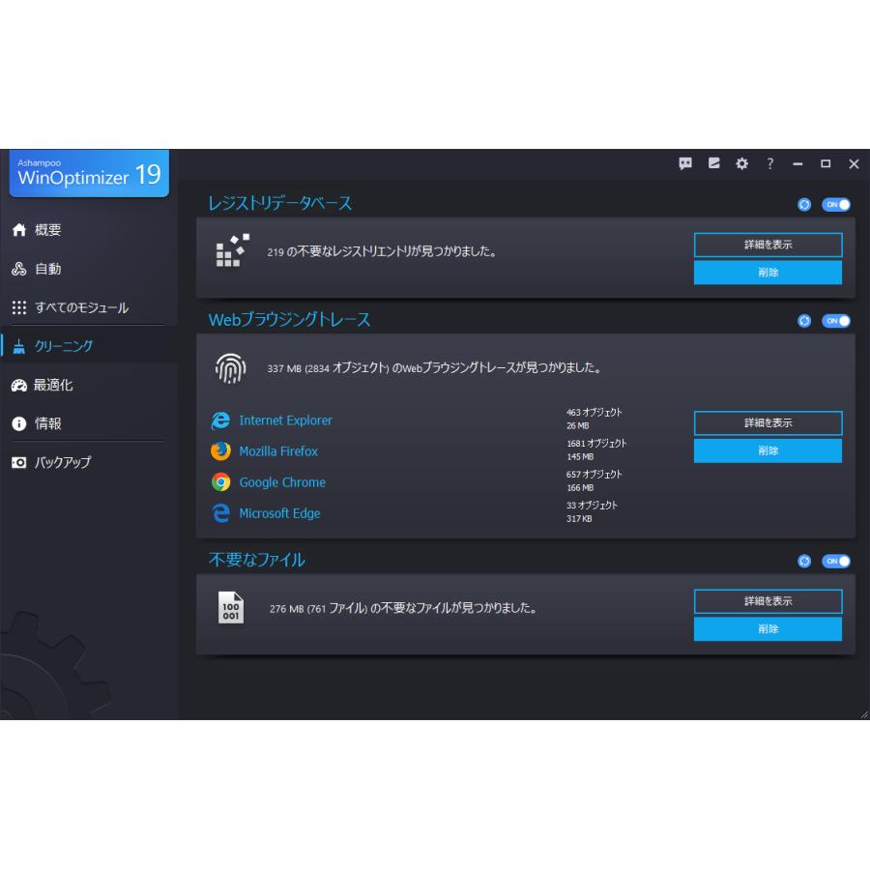The image size is (870, 870).
Task: Show registry details with 詳細を表示 button
Action: 768,245
